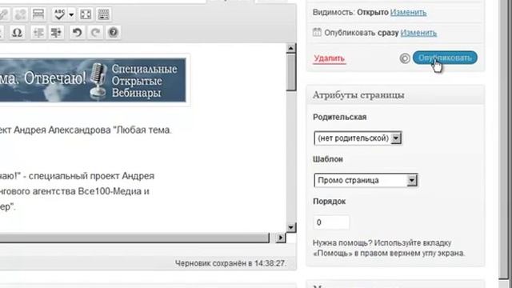The width and height of the screenshot is (512, 288).
Task: Insert custom character with Omega icon
Action: 17,32
